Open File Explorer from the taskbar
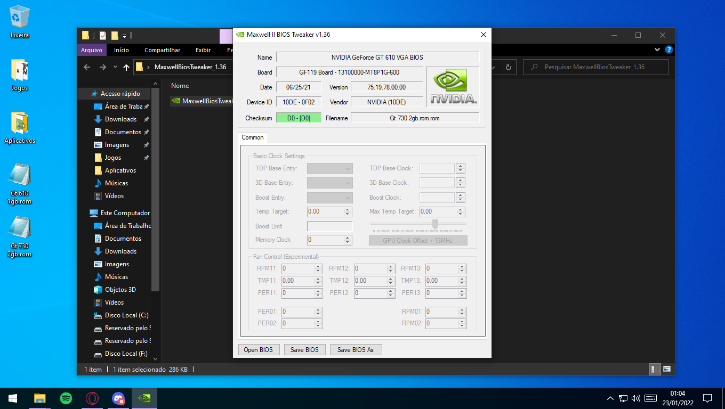This screenshot has height=409, width=725. tap(39, 398)
